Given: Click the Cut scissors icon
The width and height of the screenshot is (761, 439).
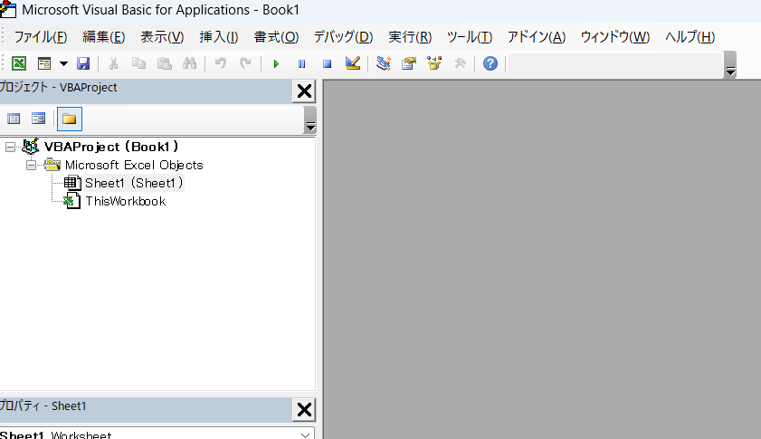Looking at the screenshot, I should (114, 63).
